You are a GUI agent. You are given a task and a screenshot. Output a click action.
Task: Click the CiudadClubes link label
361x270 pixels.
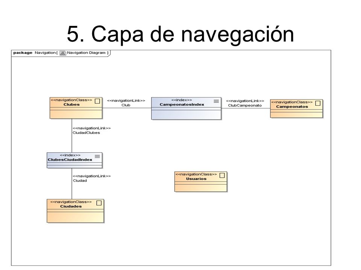pyautogui.click(x=86, y=133)
